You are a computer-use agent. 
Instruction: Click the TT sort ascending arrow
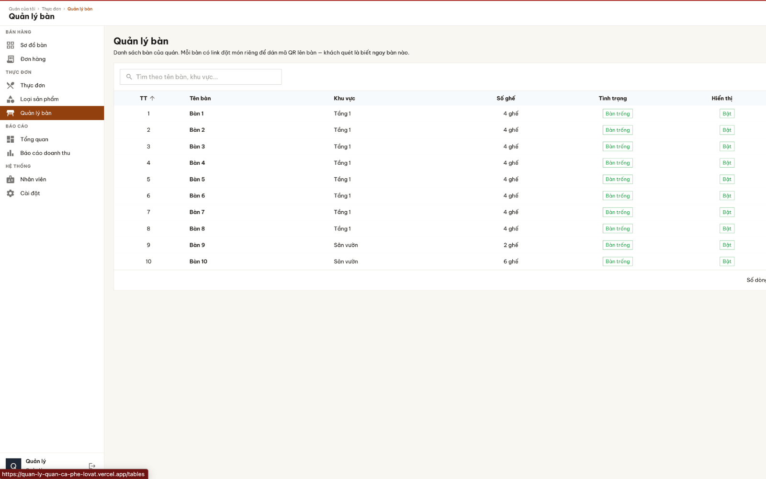coord(152,98)
